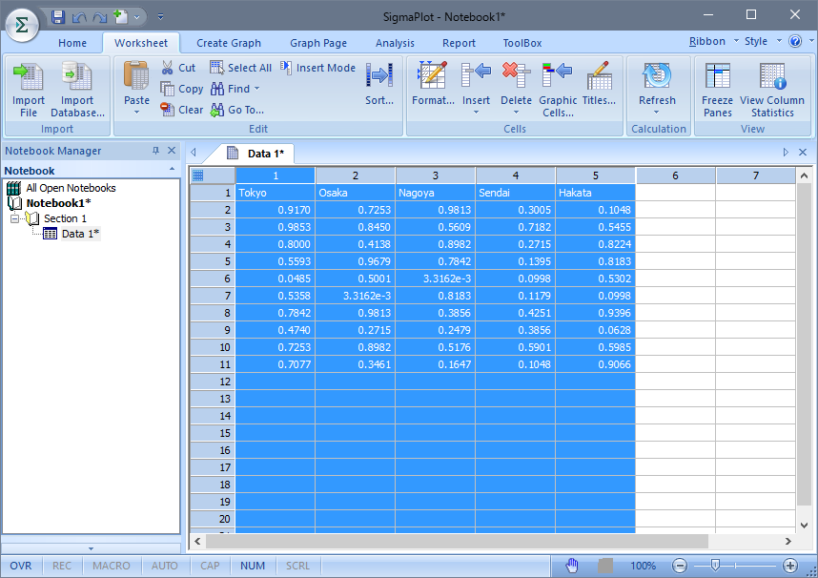The image size is (818, 578).
Task: Click the Paste clipboard icon
Action: [136, 76]
